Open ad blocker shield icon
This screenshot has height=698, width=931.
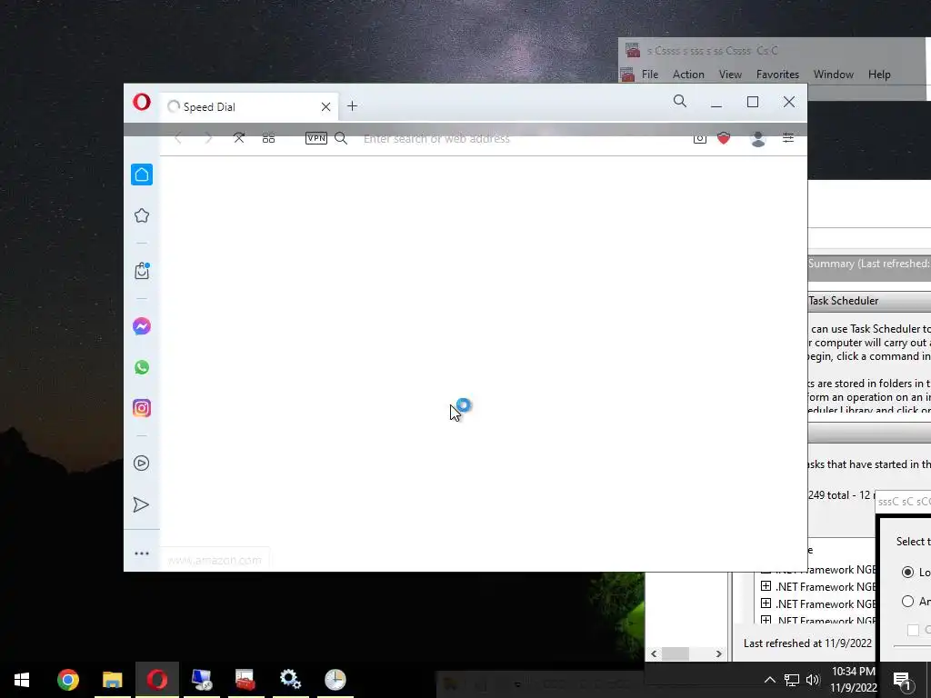pyautogui.click(x=724, y=138)
